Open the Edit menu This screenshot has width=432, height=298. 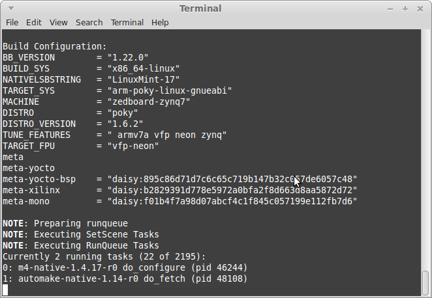point(34,23)
